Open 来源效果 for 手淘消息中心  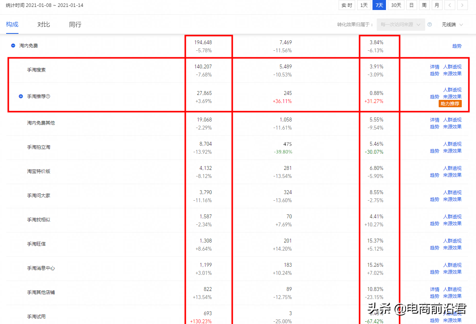point(452,272)
